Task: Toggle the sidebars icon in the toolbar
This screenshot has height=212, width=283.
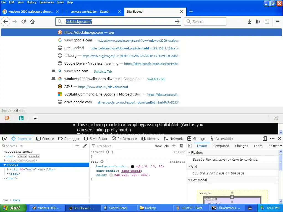Action: (x=267, y=22)
